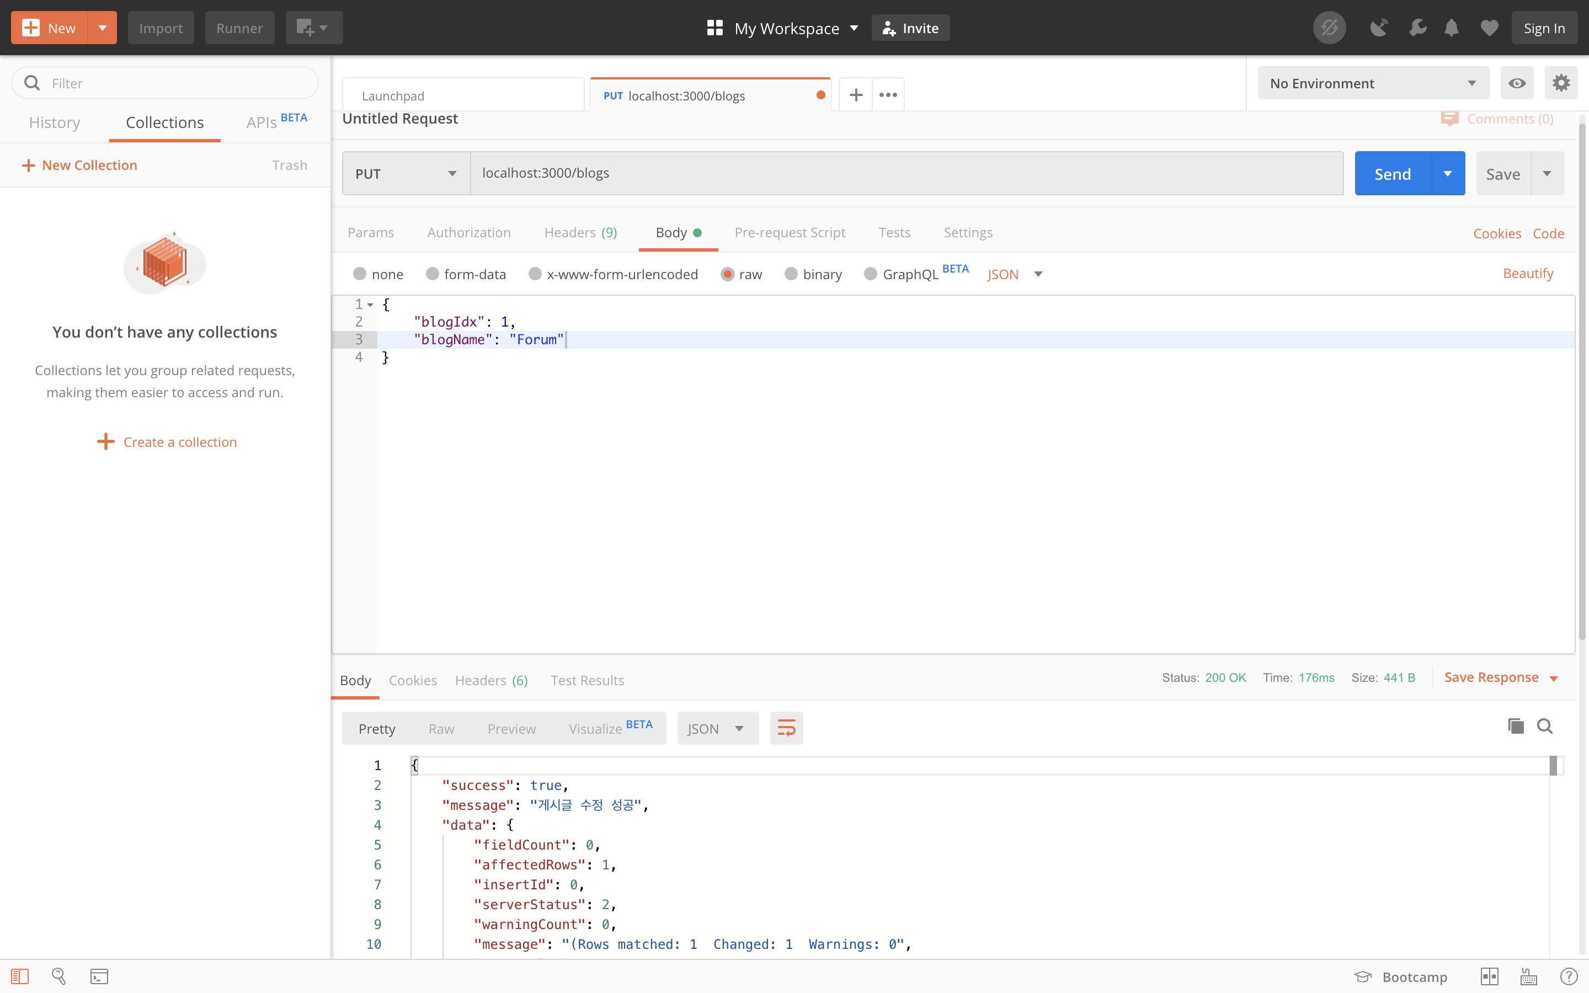The height and width of the screenshot is (993, 1589).
Task: Click the blue Send button
Action: click(1392, 173)
